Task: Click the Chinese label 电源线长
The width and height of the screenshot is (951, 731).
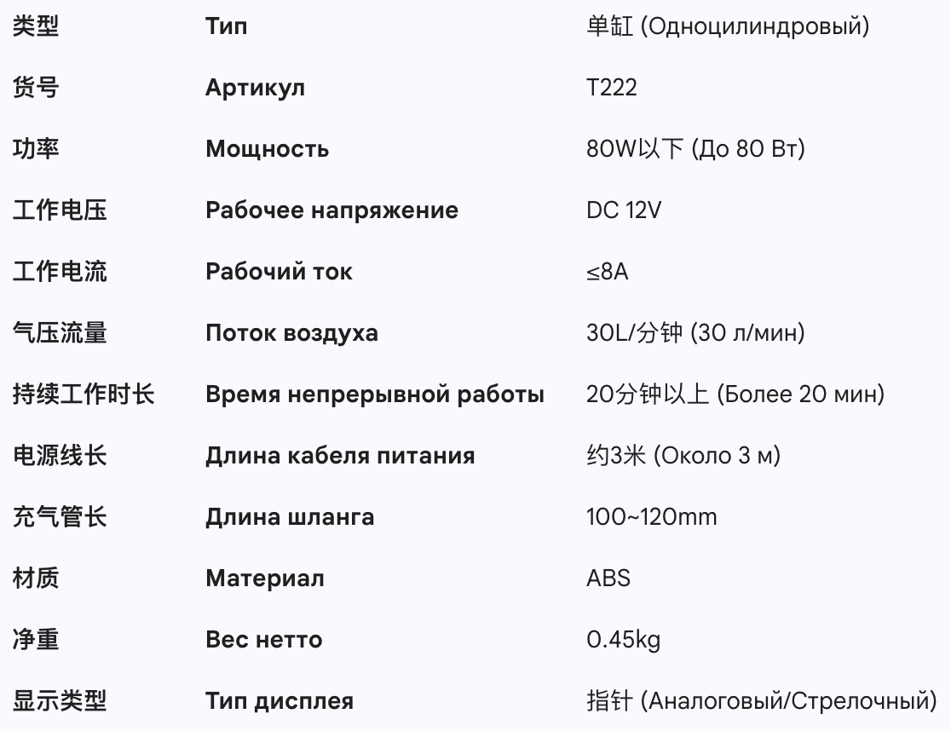Action: point(60,456)
